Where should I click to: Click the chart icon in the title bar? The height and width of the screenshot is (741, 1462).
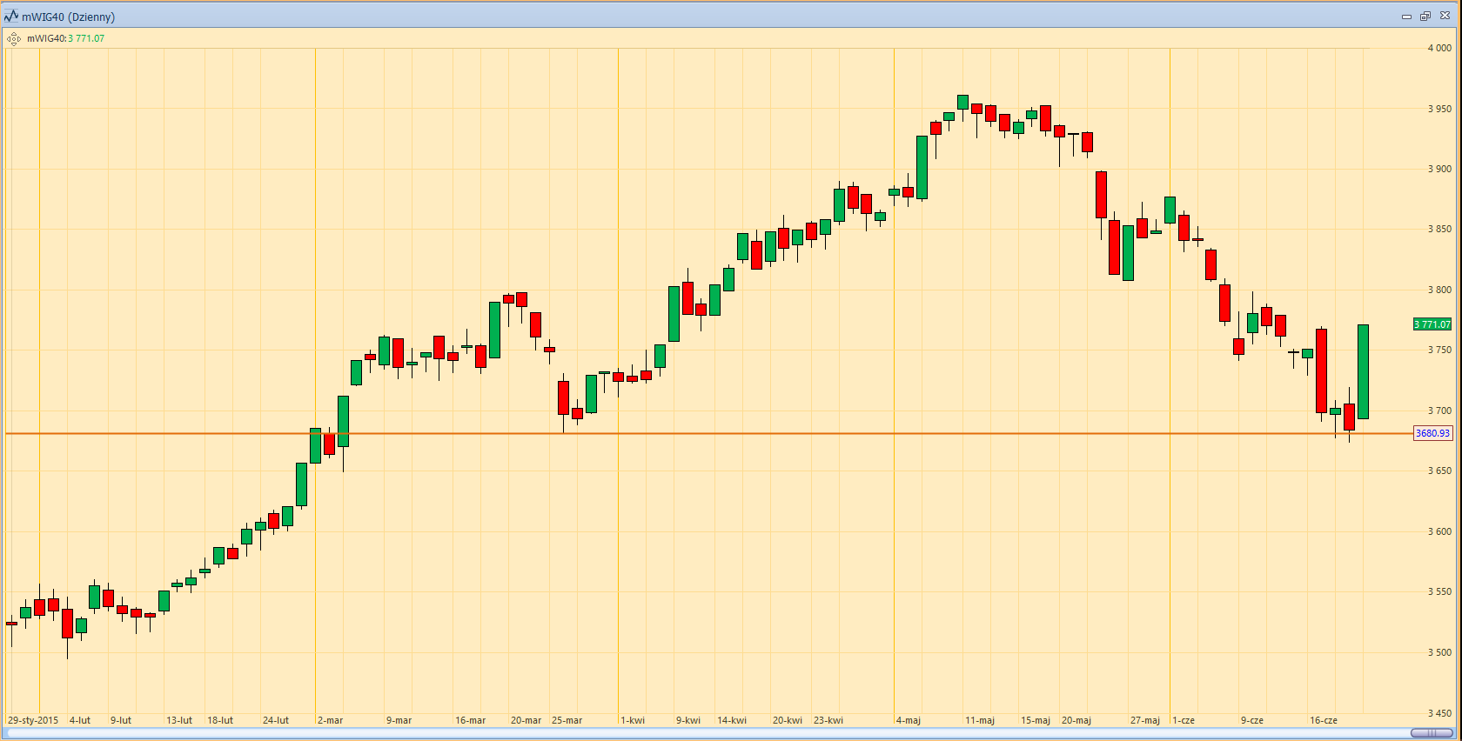[11, 16]
